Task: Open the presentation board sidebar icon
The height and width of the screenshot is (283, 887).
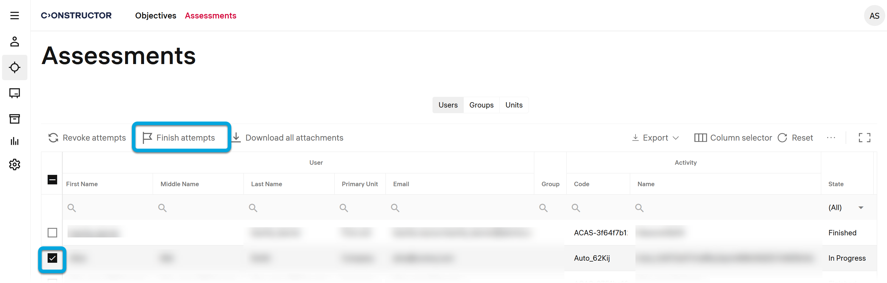Action: 15,93
